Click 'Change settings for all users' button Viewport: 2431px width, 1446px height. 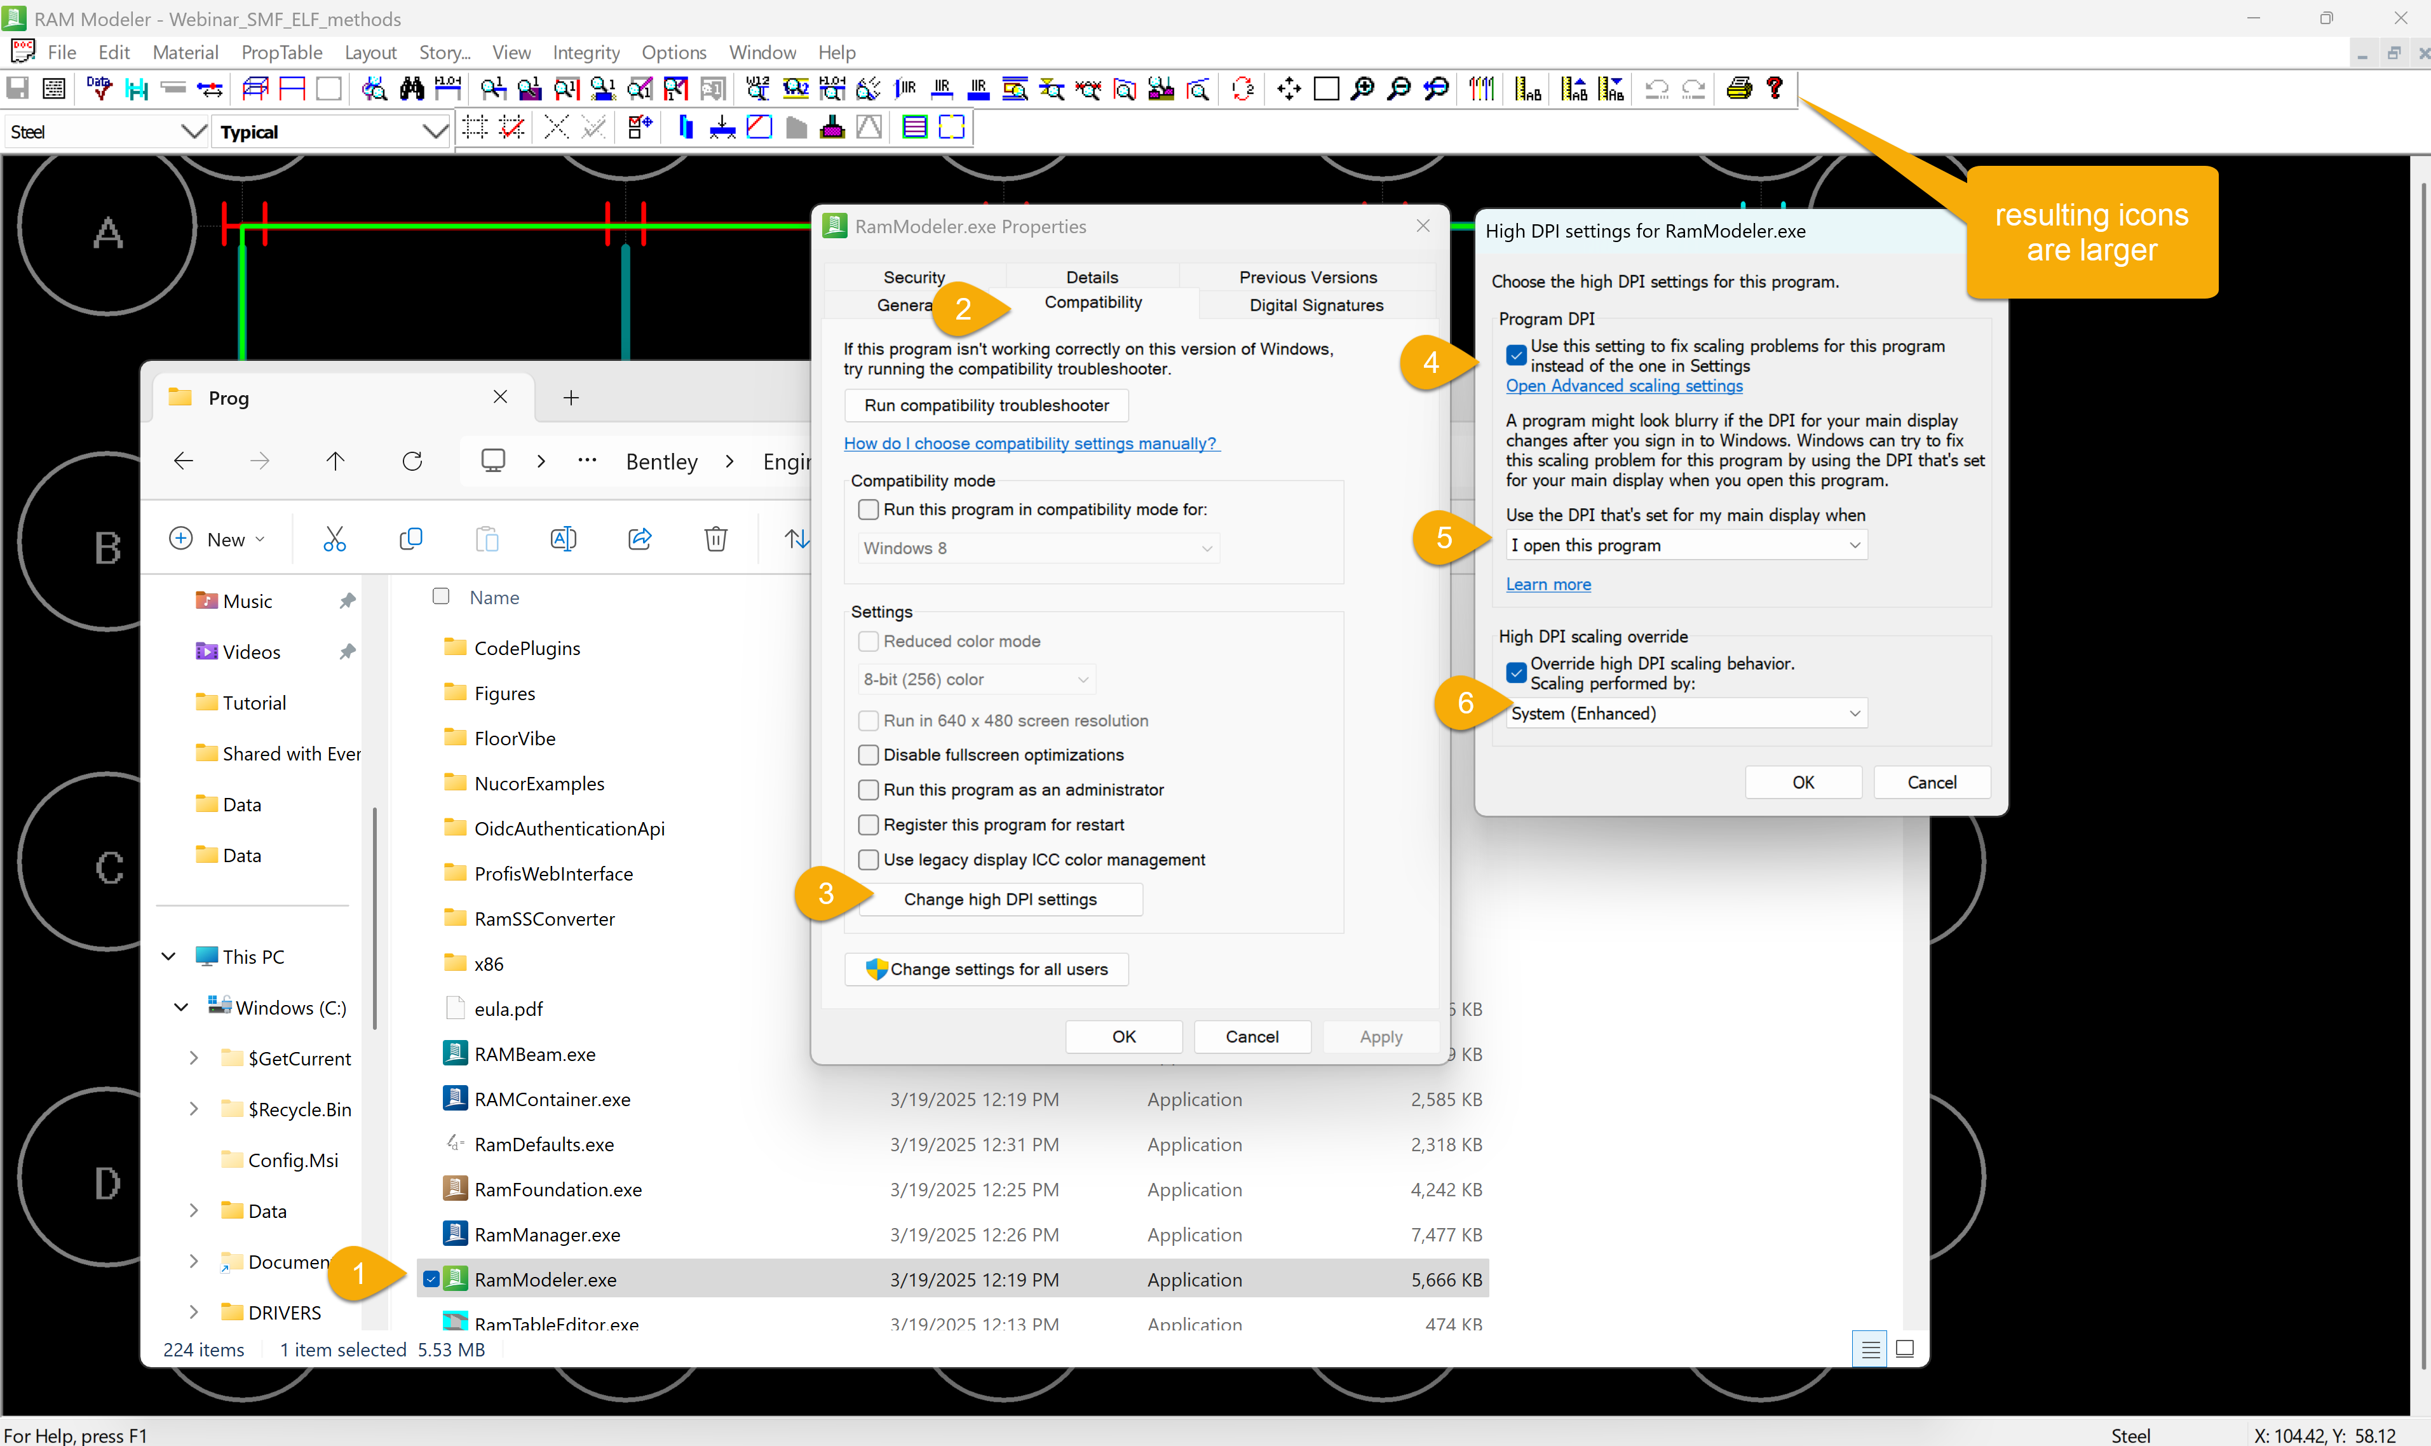pos(986,970)
